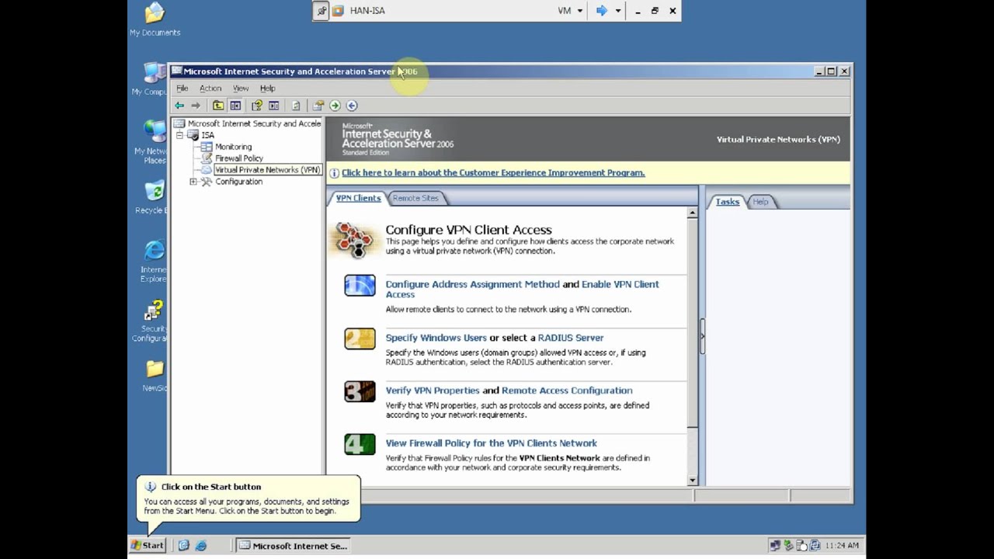Click the step 2 users icon

360,339
